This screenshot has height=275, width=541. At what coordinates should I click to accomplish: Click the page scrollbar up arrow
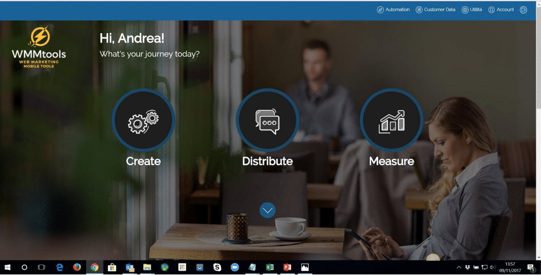coord(538,3)
